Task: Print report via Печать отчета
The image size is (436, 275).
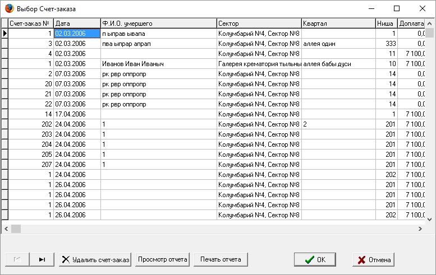Action: 221,259
